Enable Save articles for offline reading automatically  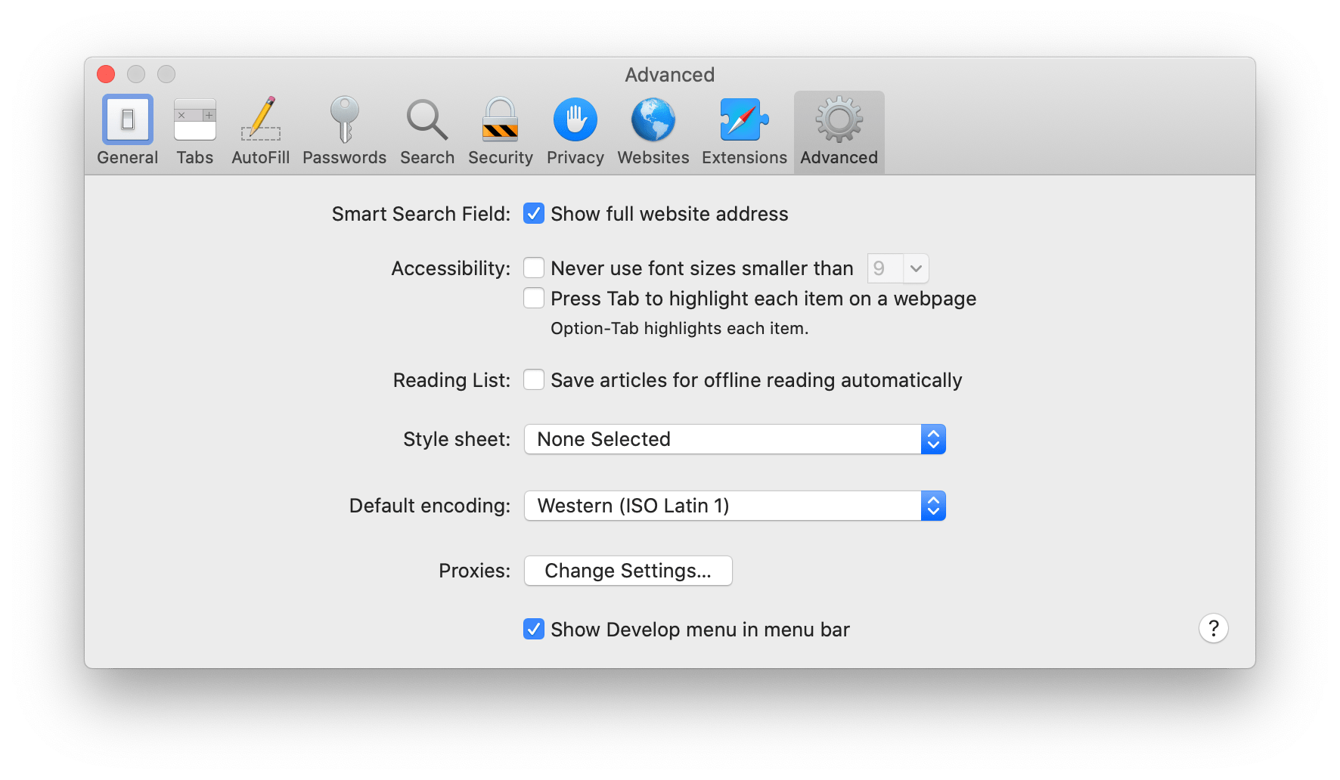[x=534, y=380]
